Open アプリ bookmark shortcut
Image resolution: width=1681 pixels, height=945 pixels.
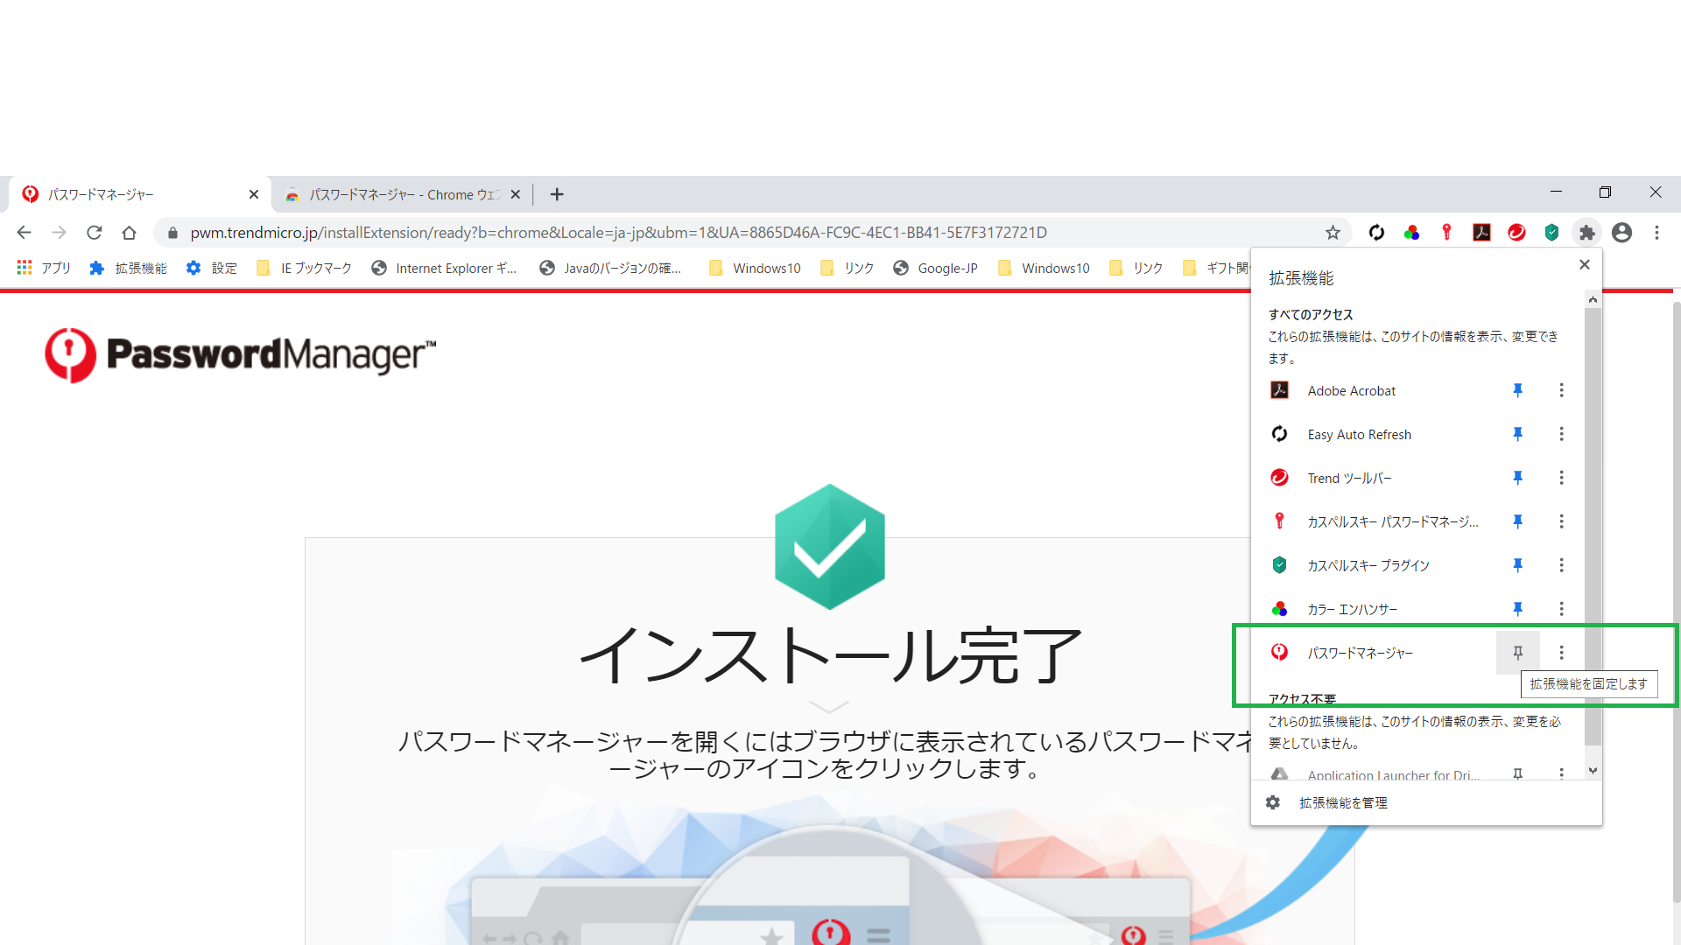coord(44,268)
